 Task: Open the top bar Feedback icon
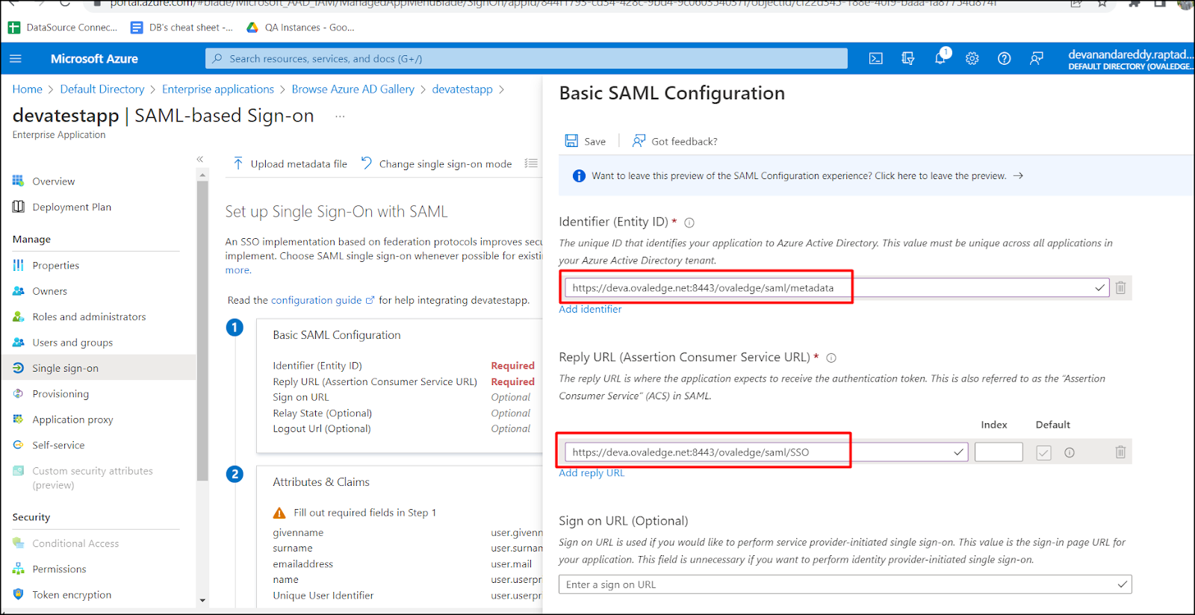1037,58
